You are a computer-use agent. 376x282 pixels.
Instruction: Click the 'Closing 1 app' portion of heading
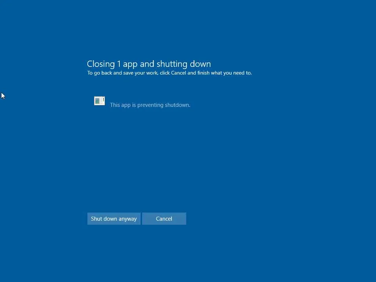(x=112, y=64)
